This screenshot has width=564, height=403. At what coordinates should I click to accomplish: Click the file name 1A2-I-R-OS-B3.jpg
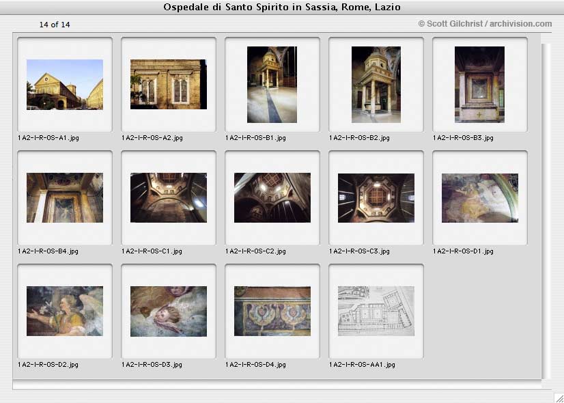coord(463,138)
